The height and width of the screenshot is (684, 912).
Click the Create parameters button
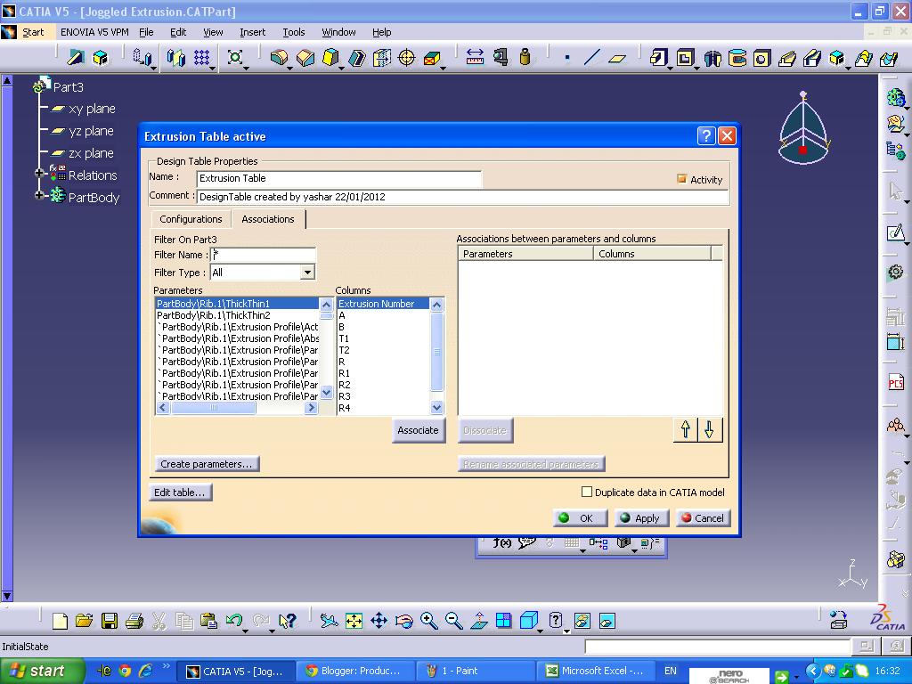coord(207,463)
